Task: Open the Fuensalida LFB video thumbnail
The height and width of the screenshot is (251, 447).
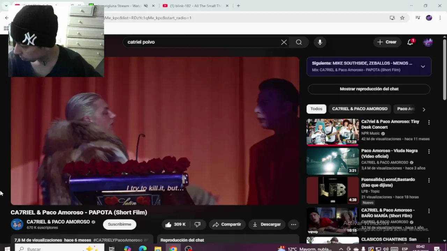Action: click(332, 190)
